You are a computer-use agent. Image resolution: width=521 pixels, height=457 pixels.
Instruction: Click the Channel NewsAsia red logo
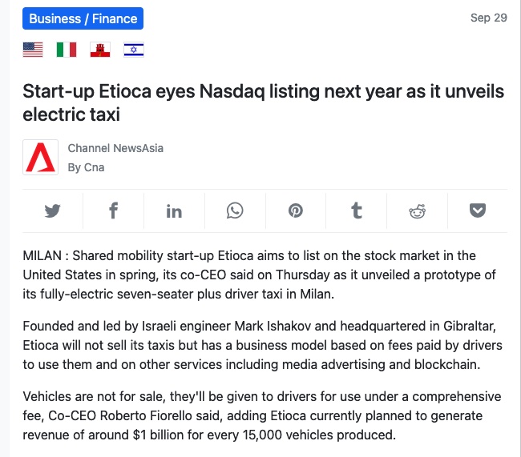[x=41, y=158]
